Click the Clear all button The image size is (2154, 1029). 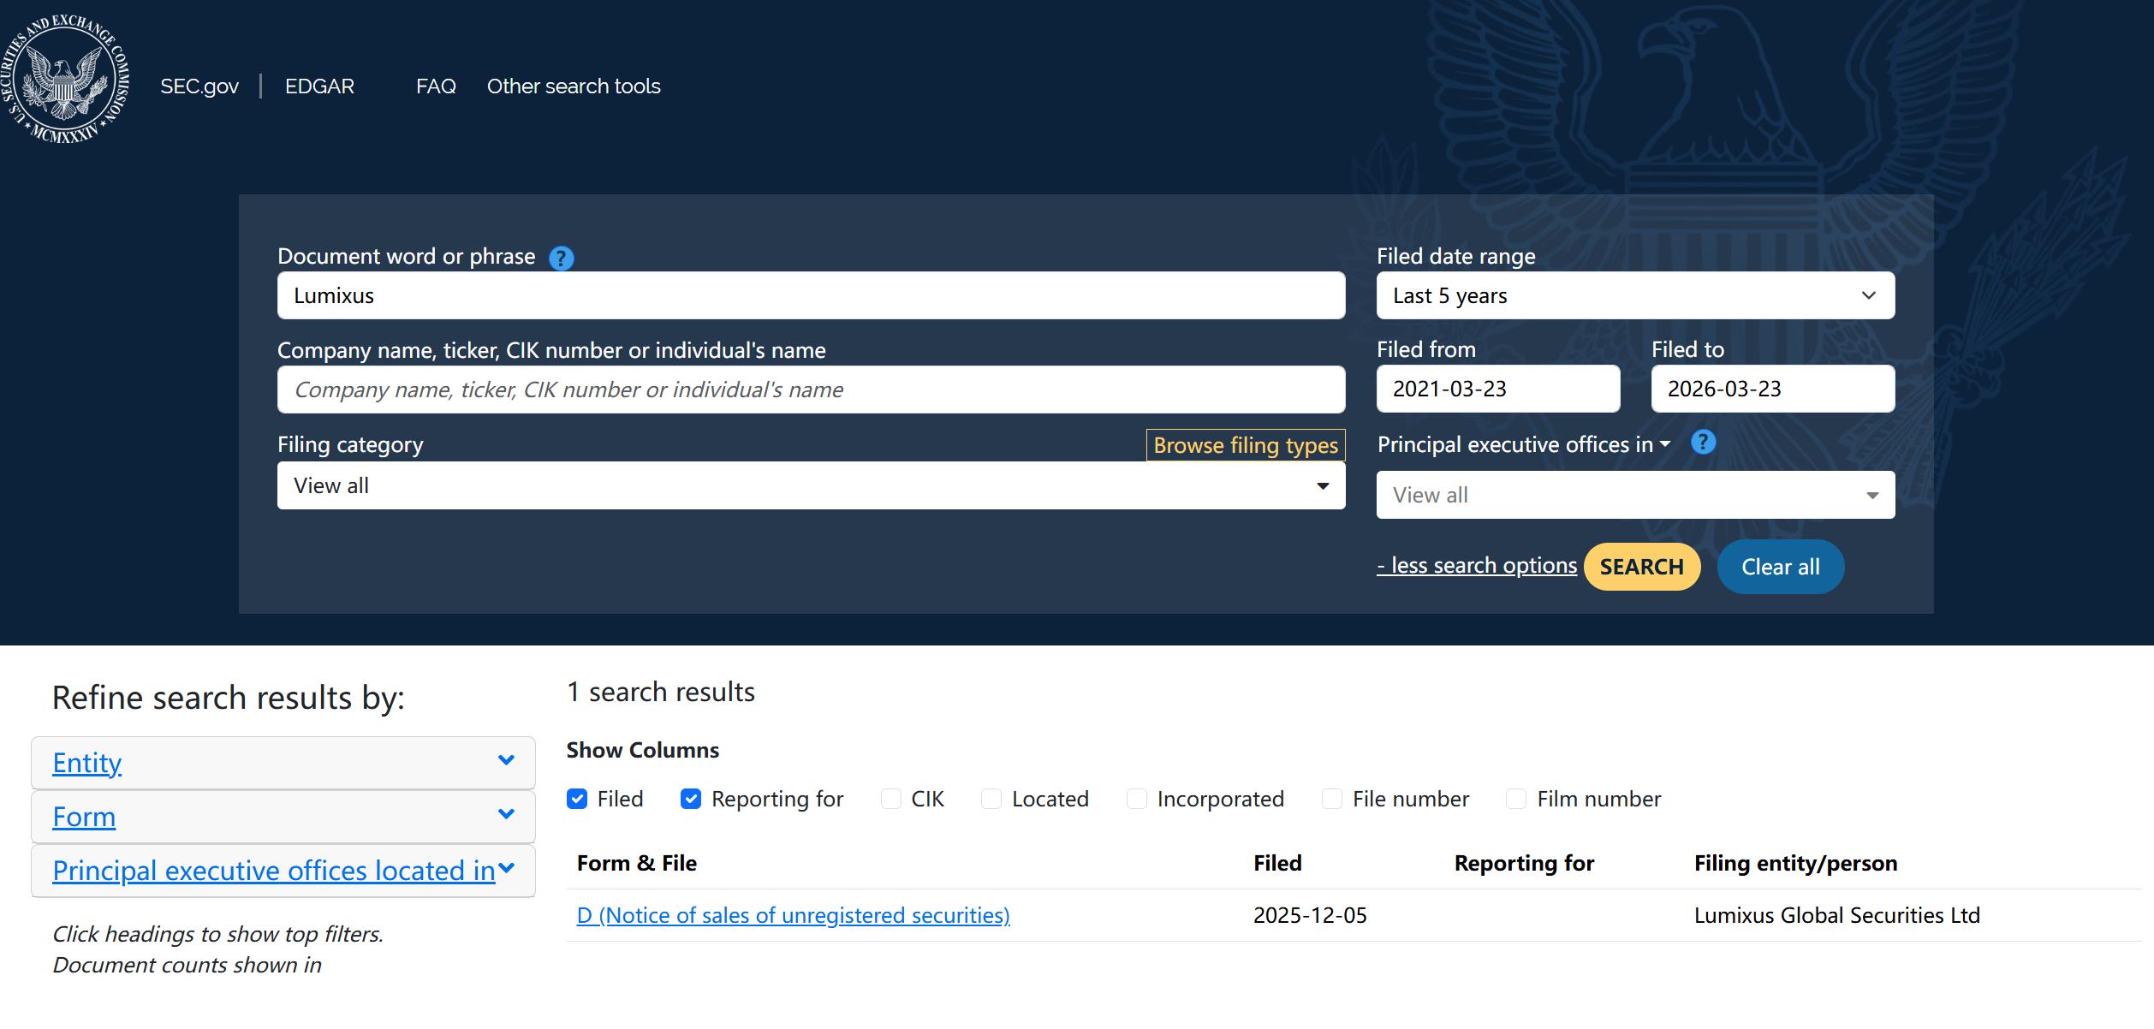[1781, 567]
